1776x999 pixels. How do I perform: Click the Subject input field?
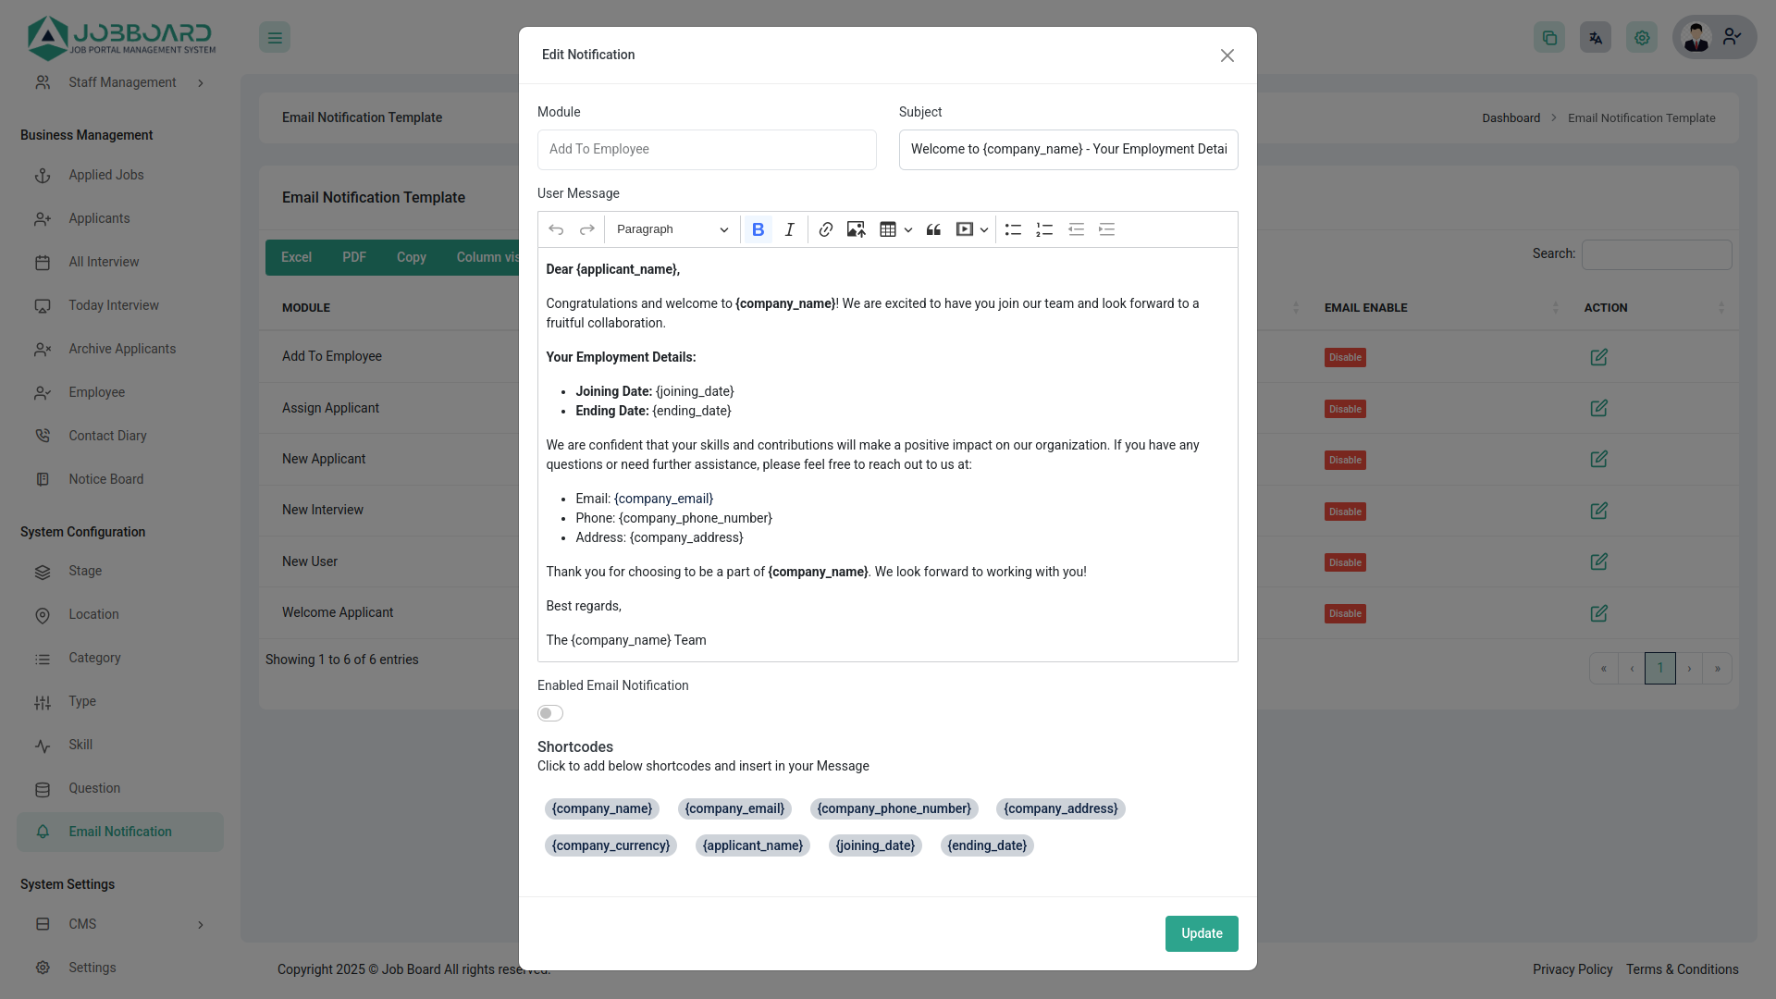tap(1067, 150)
